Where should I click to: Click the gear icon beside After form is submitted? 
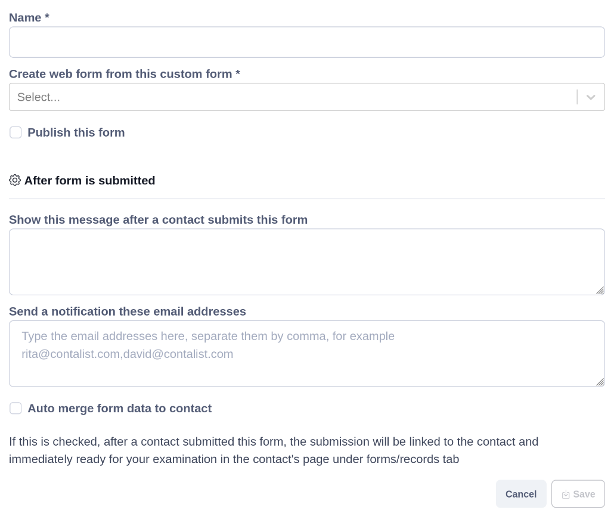15,180
